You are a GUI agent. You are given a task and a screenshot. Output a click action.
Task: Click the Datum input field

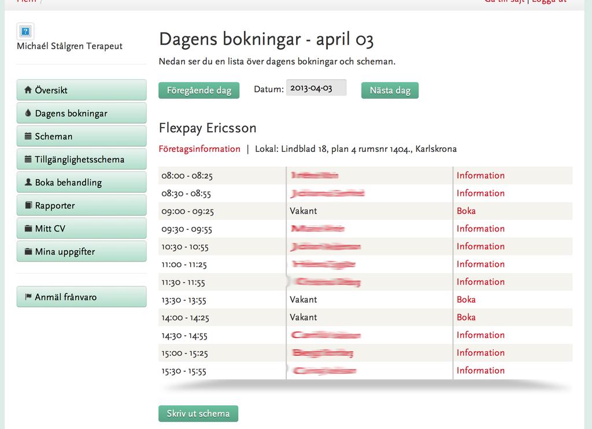click(x=316, y=88)
